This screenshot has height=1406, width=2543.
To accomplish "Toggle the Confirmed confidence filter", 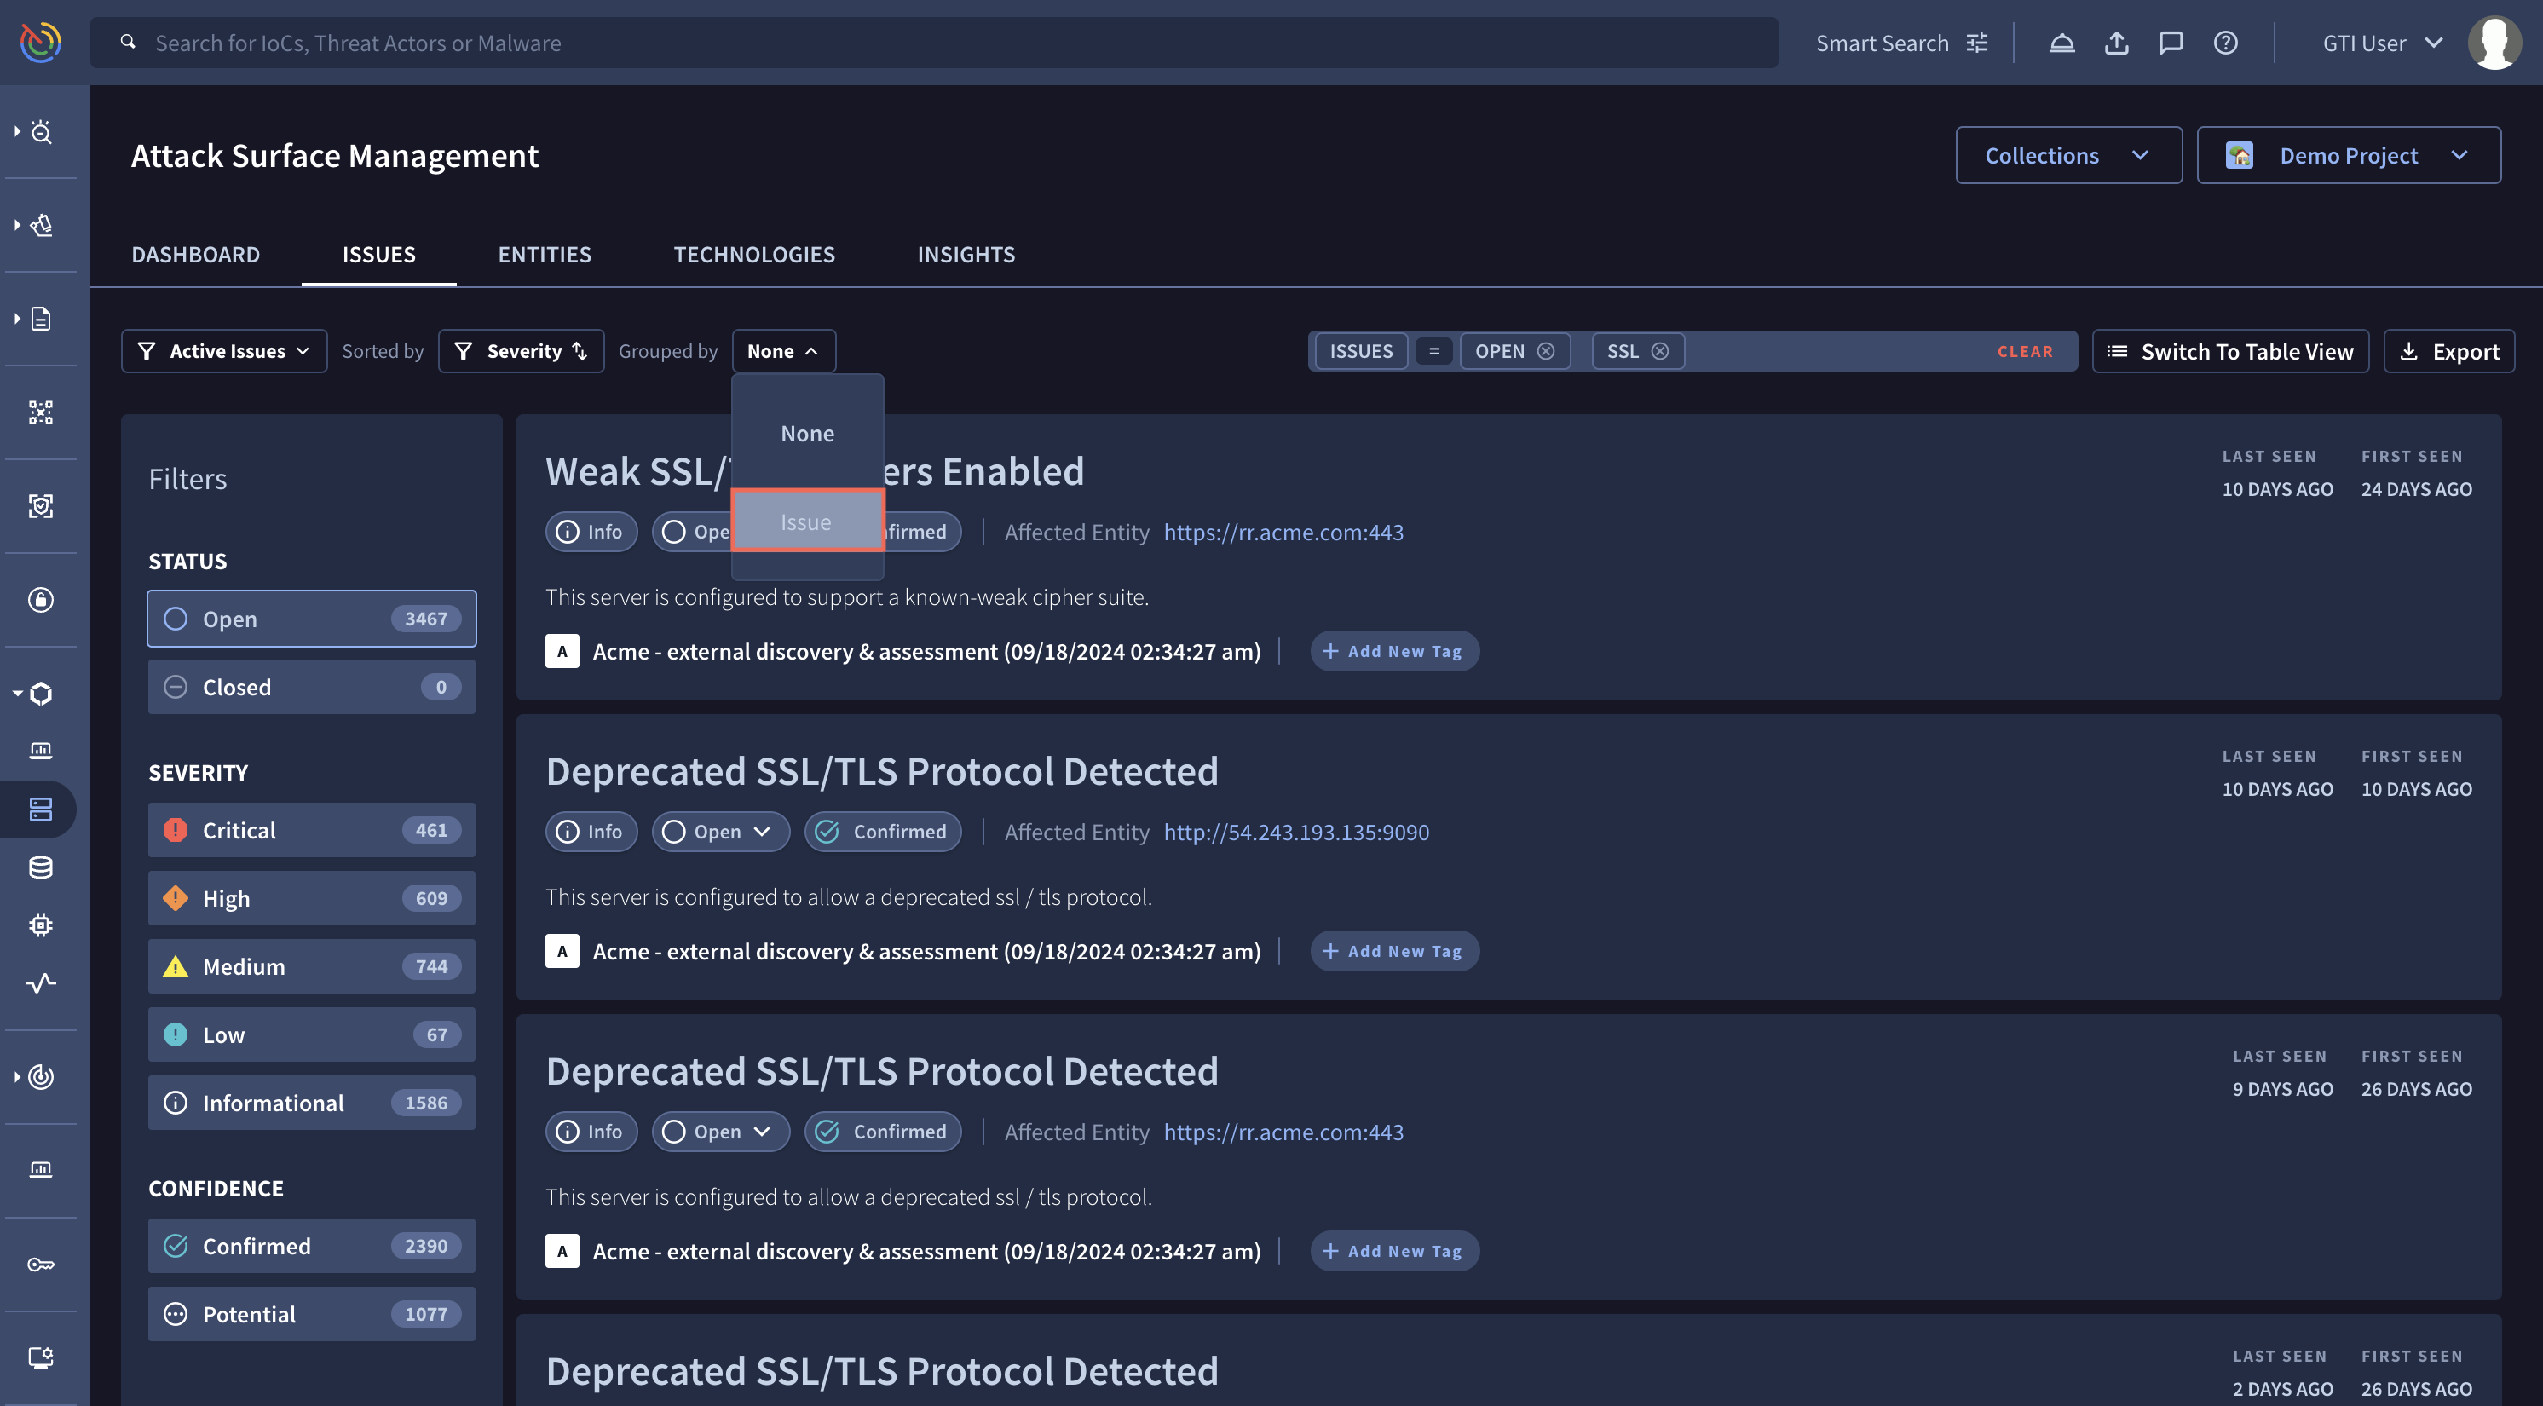I will [x=311, y=1246].
